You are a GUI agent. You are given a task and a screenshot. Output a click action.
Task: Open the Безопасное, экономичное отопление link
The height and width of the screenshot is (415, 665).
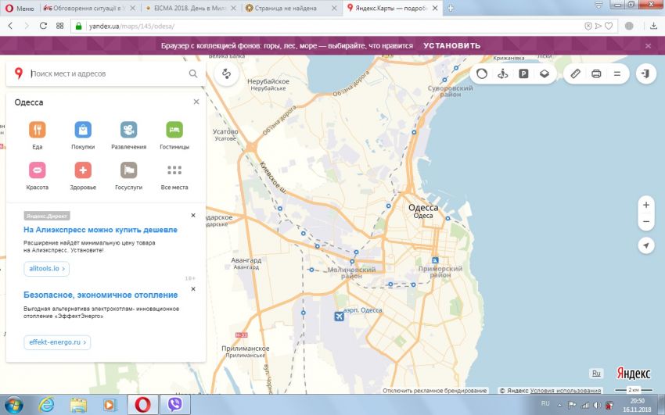100,295
